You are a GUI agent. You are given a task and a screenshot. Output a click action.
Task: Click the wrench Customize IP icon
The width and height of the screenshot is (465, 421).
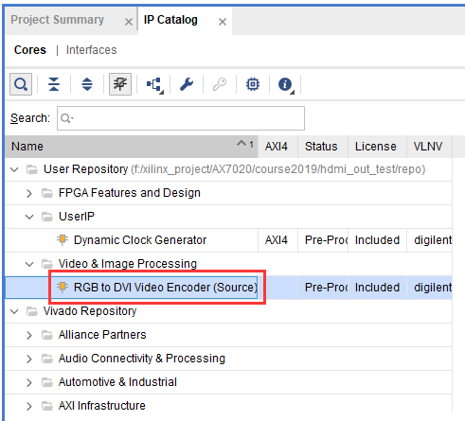click(x=187, y=84)
